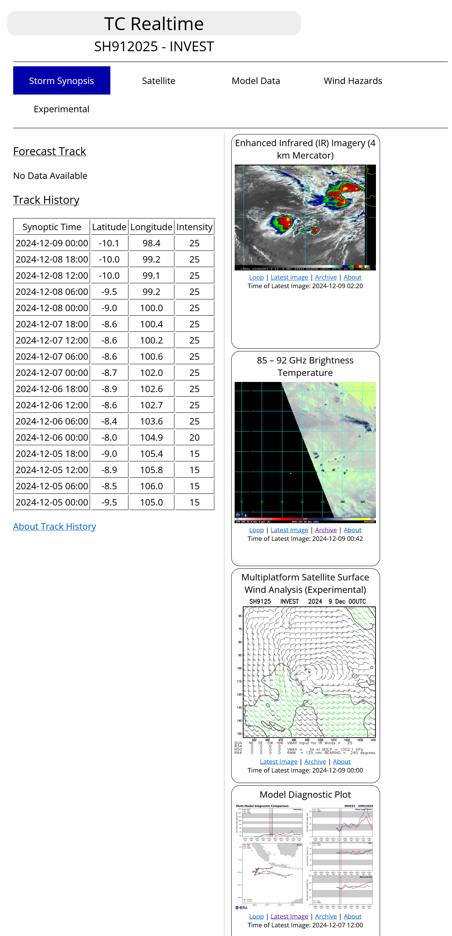Click the No Data Available text
This screenshot has height=936, width=452.
[50, 176]
